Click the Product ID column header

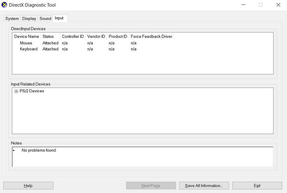(118, 36)
